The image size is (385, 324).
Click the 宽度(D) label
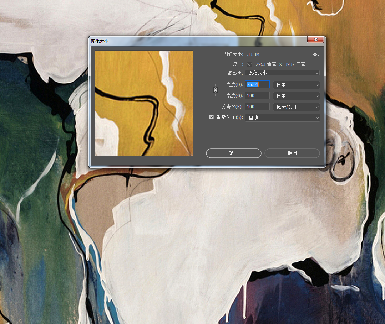click(234, 84)
